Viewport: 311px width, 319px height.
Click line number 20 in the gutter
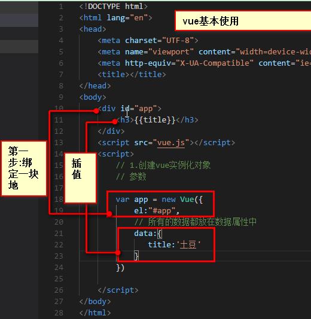pyautogui.click(x=59, y=222)
